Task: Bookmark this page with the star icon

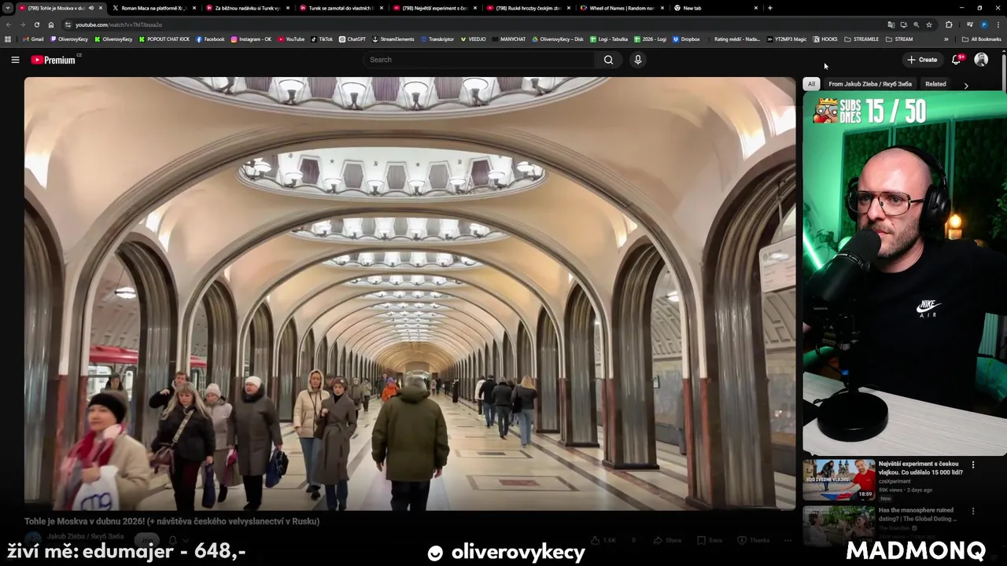Action: pos(928,24)
